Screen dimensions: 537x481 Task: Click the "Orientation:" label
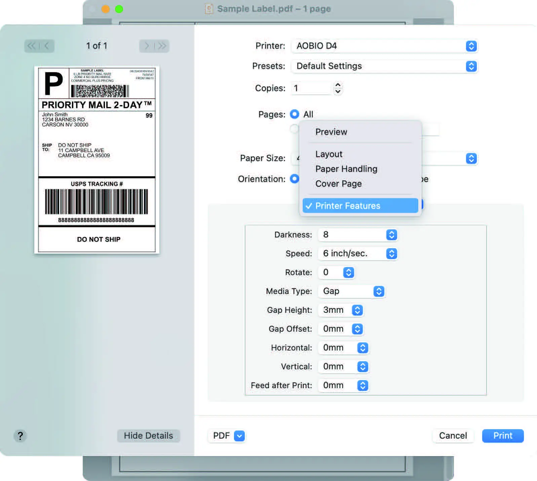(262, 179)
